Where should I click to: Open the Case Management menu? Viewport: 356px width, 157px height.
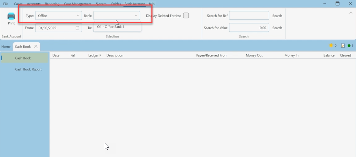tap(78, 4)
